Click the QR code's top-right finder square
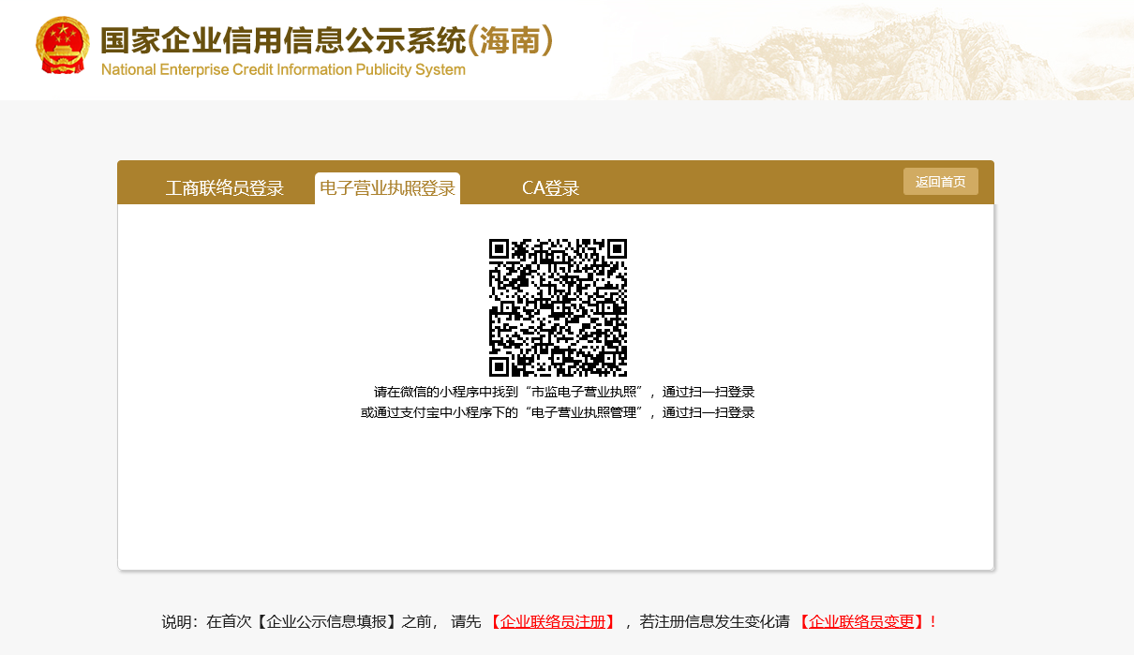The height and width of the screenshot is (655, 1134). click(616, 249)
